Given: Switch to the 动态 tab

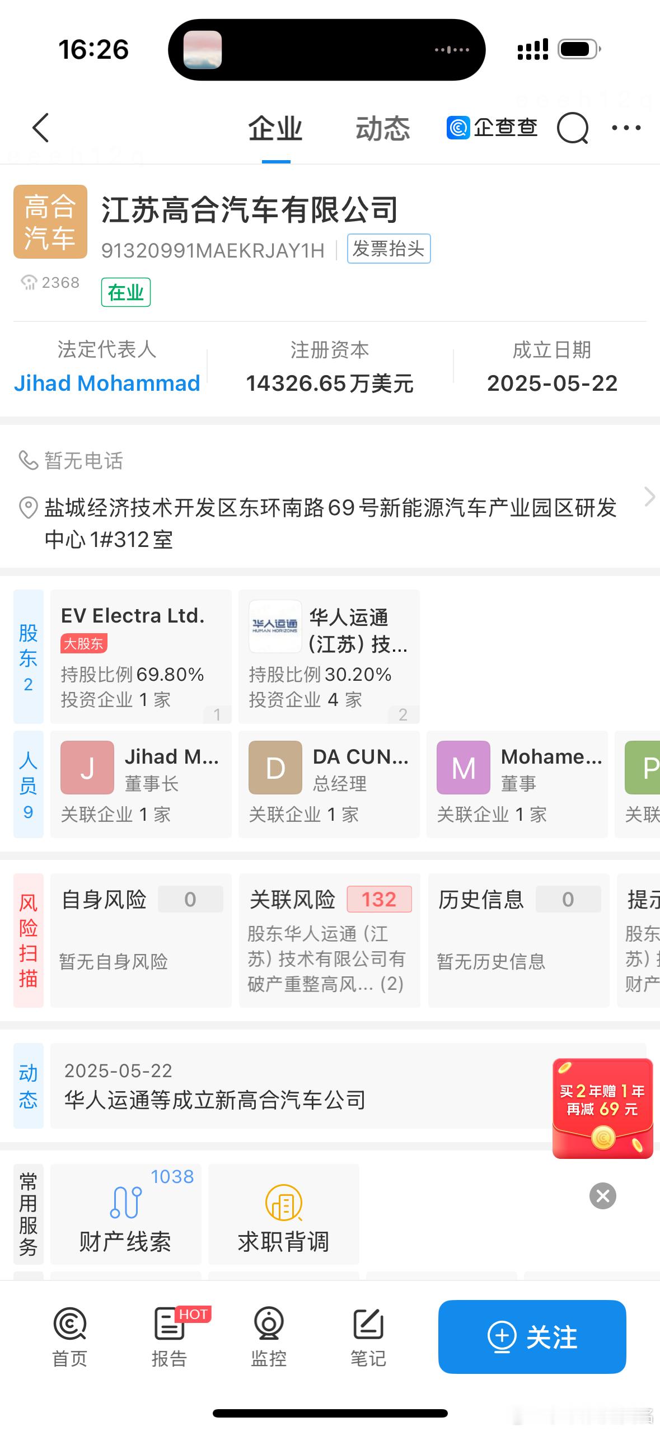Looking at the screenshot, I should (383, 129).
